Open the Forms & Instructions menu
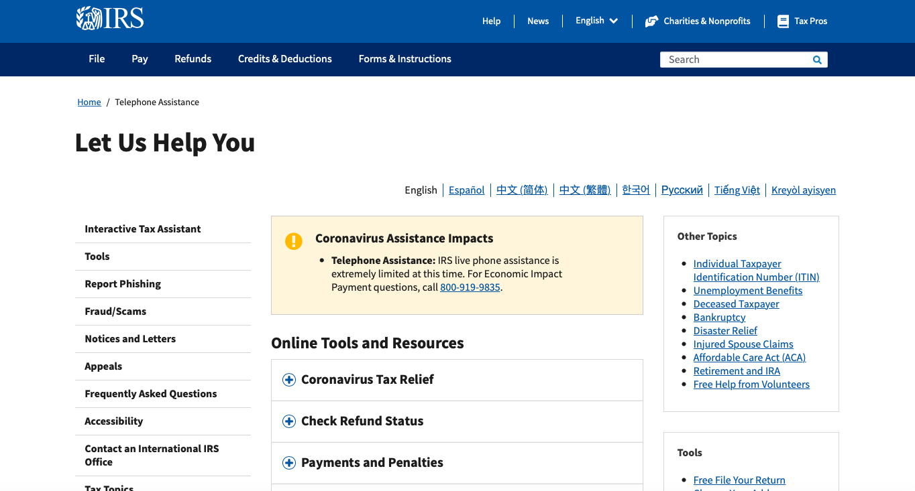This screenshot has width=915, height=491. click(x=405, y=59)
